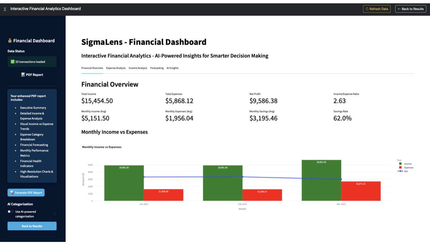Click the Feb 2023 axis label
Image resolution: width=430 pixels, height=250 pixels.
(242, 204)
